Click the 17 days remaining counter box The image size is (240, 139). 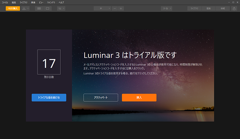click(x=49, y=62)
